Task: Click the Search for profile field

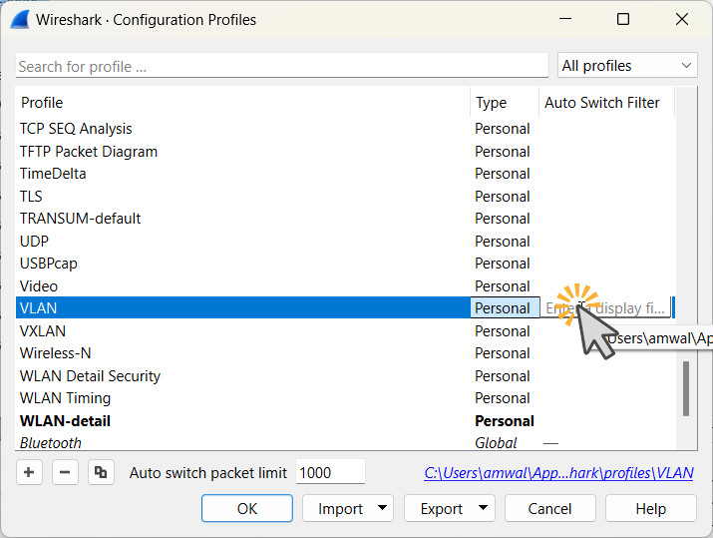Action: coord(281,66)
